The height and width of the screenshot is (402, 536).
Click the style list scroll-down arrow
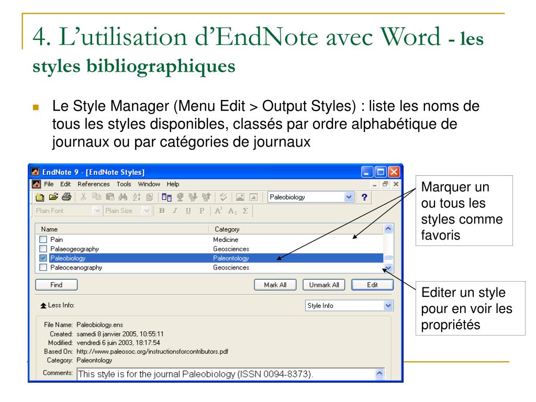[388, 267]
